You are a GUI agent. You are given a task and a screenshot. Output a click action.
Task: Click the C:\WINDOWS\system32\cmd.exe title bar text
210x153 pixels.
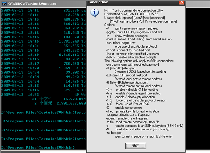(32, 4)
